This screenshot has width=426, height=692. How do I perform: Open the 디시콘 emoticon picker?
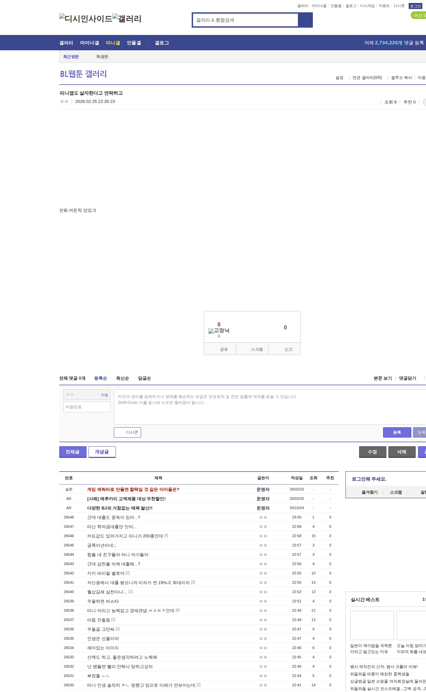click(x=127, y=432)
